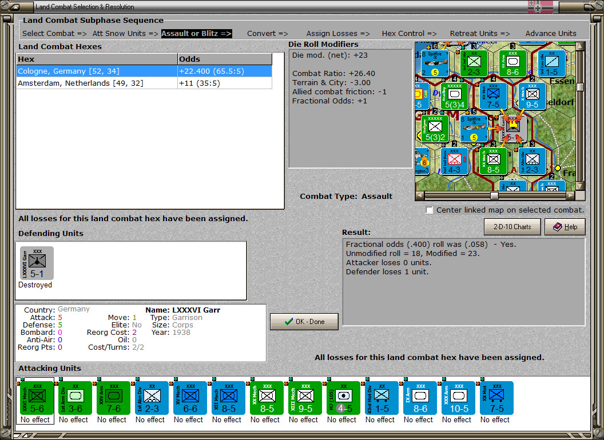Click the Retreat Units => subphase label
This screenshot has height=440, width=604.
pyautogui.click(x=479, y=34)
